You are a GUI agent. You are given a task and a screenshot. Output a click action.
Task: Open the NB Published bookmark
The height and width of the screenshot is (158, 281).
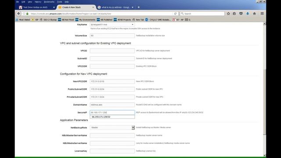pos(104,20)
